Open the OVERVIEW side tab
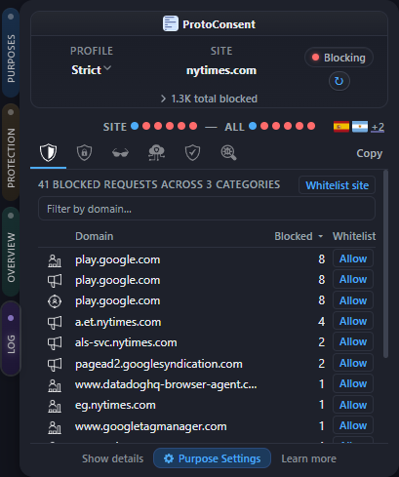399x477 pixels. 11,252
